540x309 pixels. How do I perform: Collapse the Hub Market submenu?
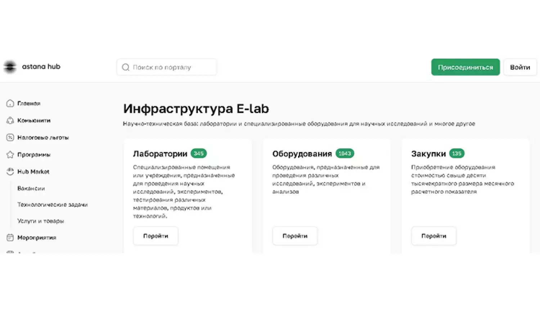click(33, 171)
